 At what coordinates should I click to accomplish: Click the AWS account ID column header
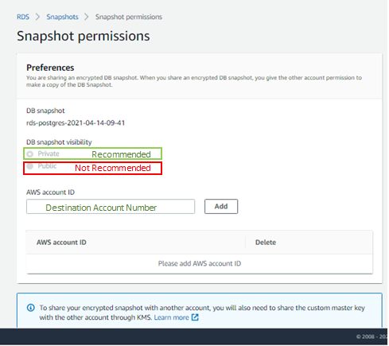[61, 243]
